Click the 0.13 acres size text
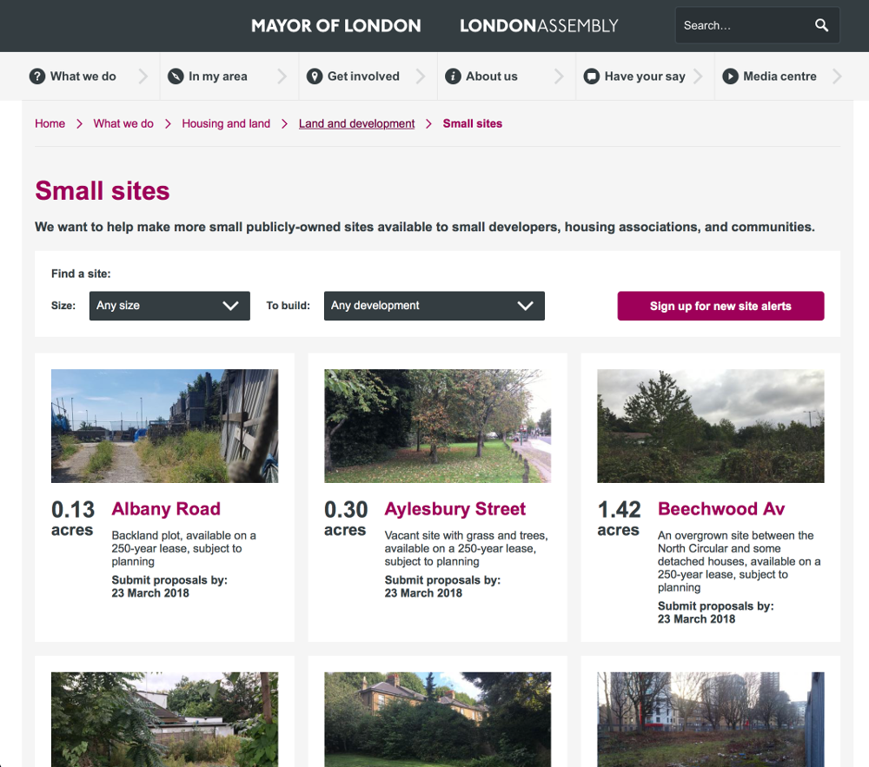Image resolution: width=869 pixels, height=767 pixels. (73, 519)
